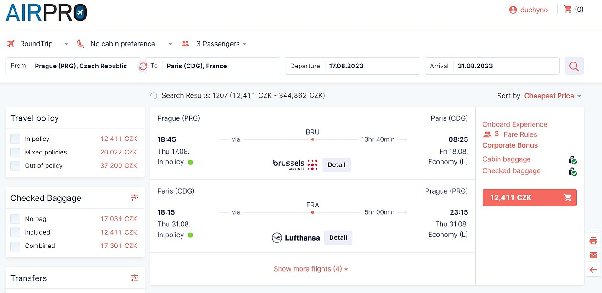Click the Departure date field 17.08.2023
Screen dimensions: 602x293
coord(353,66)
